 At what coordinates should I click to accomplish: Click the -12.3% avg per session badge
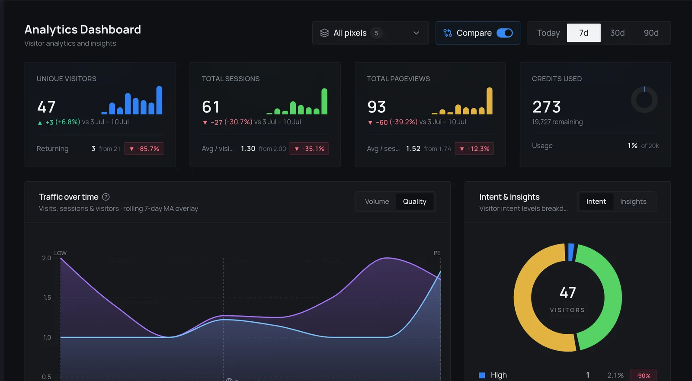(474, 149)
